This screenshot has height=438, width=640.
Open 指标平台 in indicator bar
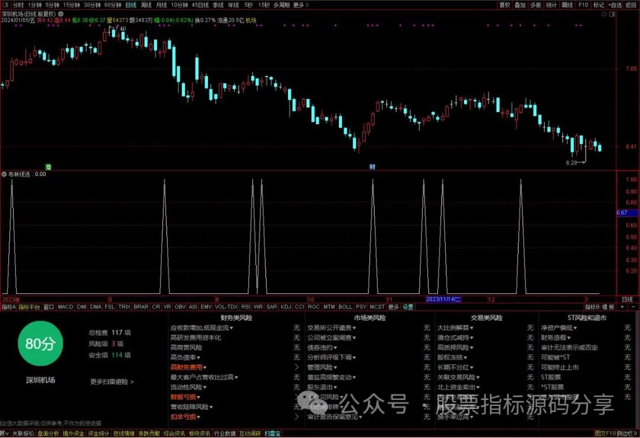[30, 307]
